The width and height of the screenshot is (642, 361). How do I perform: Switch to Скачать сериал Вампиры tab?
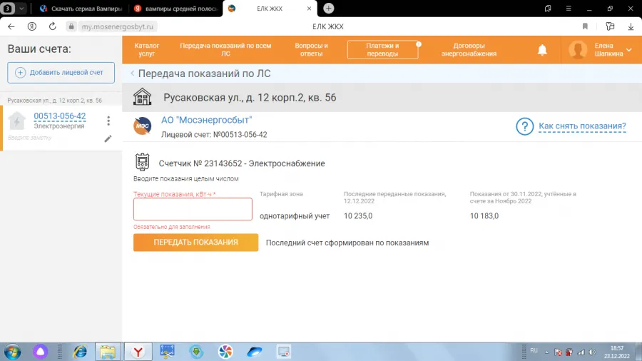(81, 9)
